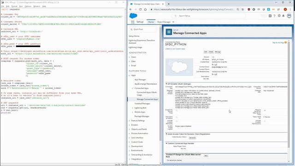Click the Manage button for SFDC_PYTHON
Viewport: 295px width, 166px height.
pyautogui.click(x=218, y=52)
